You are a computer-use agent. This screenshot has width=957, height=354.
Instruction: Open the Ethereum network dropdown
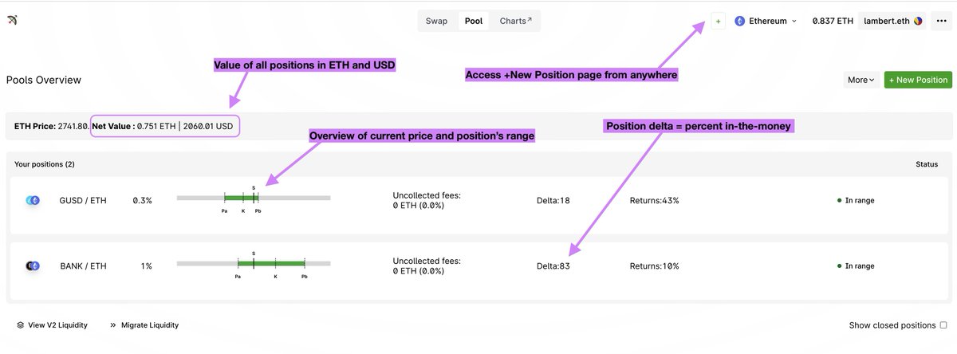(x=765, y=22)
